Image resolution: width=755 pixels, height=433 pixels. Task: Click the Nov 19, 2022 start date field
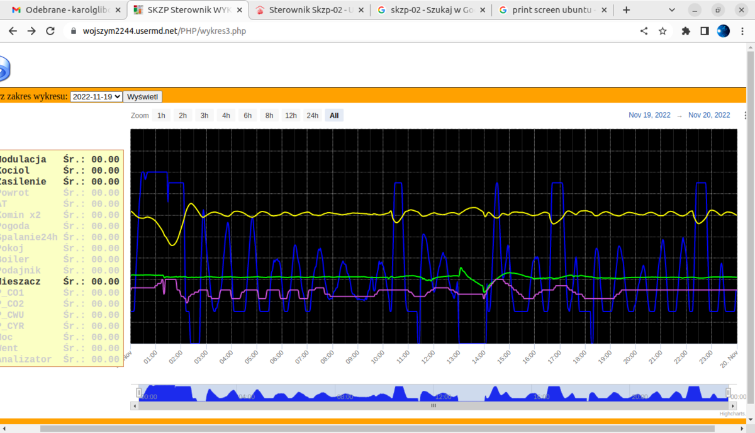pos(649,115)
